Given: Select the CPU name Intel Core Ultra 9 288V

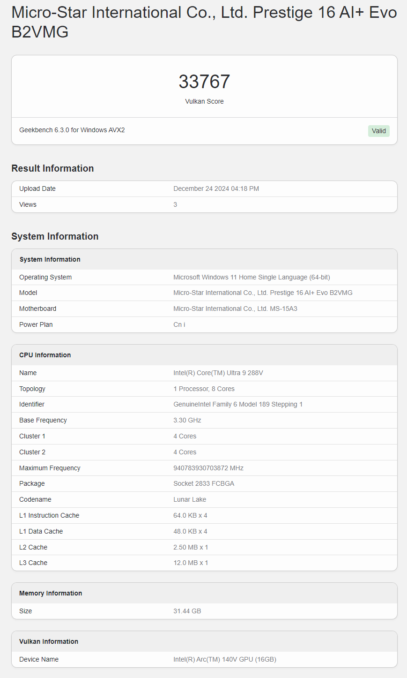Looking at the screenshot, I should tap(218, 373).
